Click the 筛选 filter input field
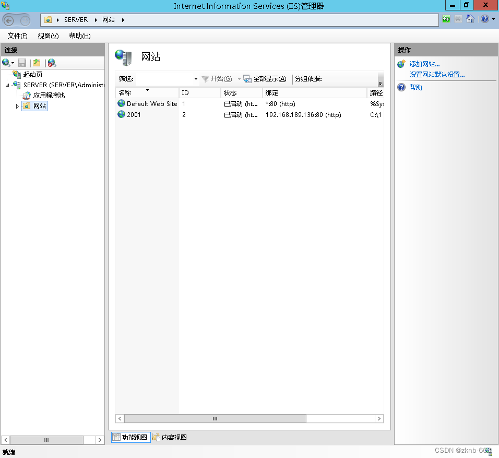Viewport: 499px width, 458px height. 164,79
